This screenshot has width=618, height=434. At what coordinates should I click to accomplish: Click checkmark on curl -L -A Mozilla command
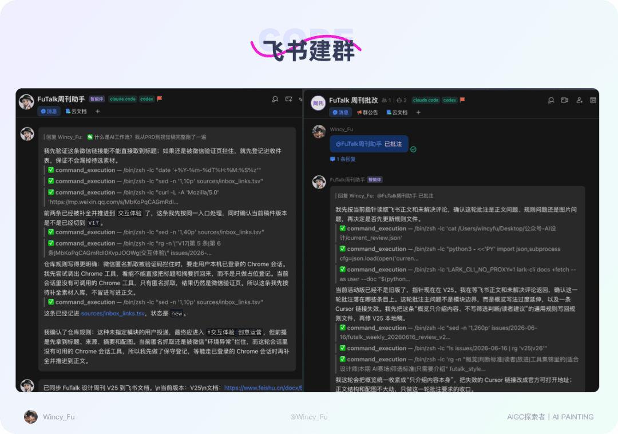[51, 192]
